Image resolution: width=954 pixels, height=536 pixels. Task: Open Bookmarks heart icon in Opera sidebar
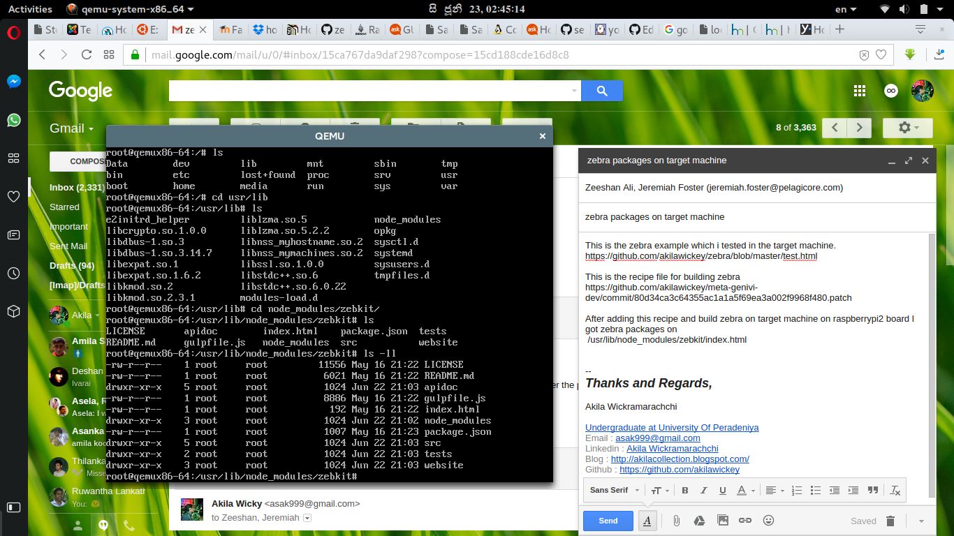click(13, 197)
